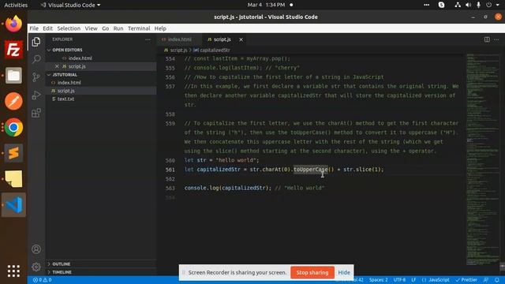Open text.txt in the file tree
This screenshot has height=284, width=505.
(65, 99)
